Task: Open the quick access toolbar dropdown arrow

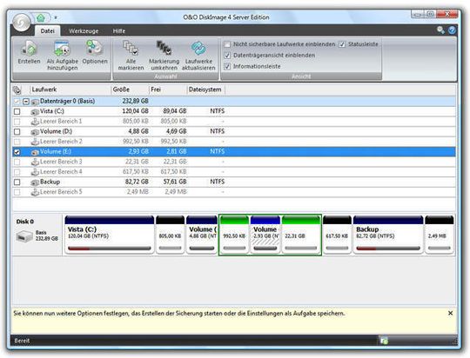Action: (x=56, y=18)
